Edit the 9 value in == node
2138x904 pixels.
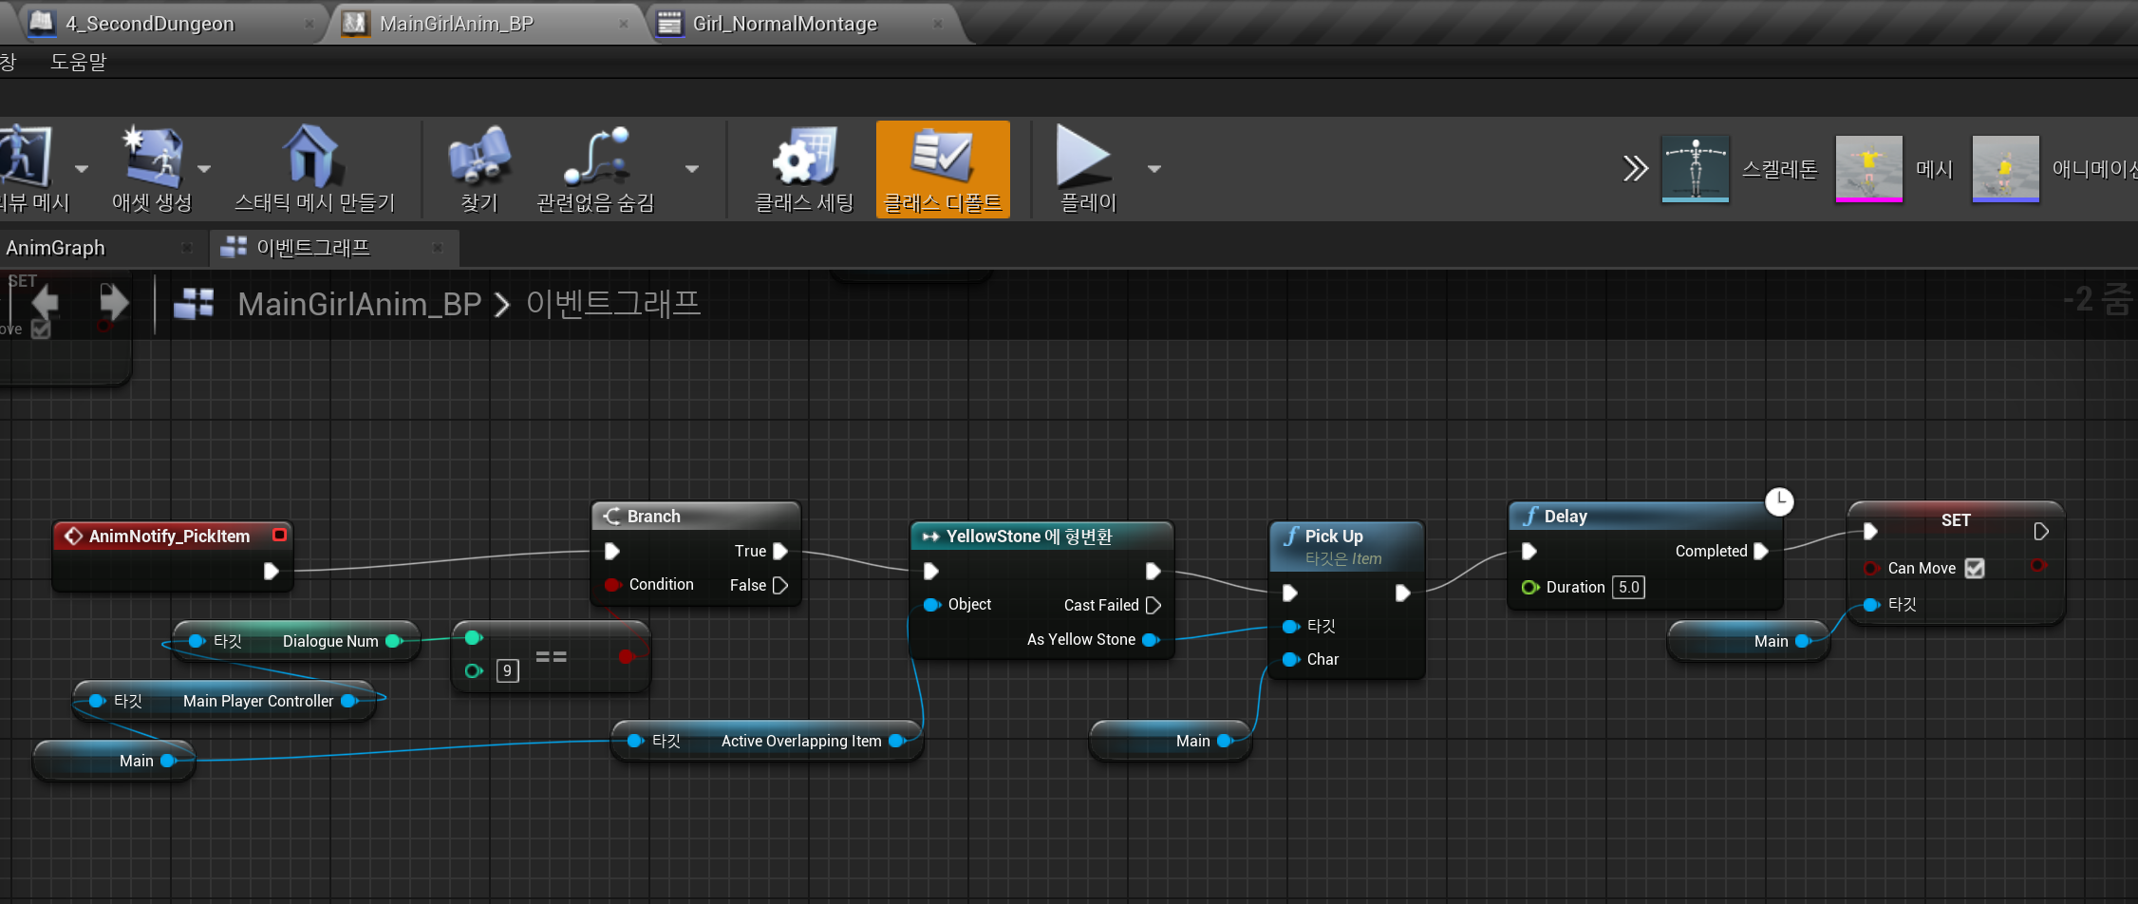508,671
